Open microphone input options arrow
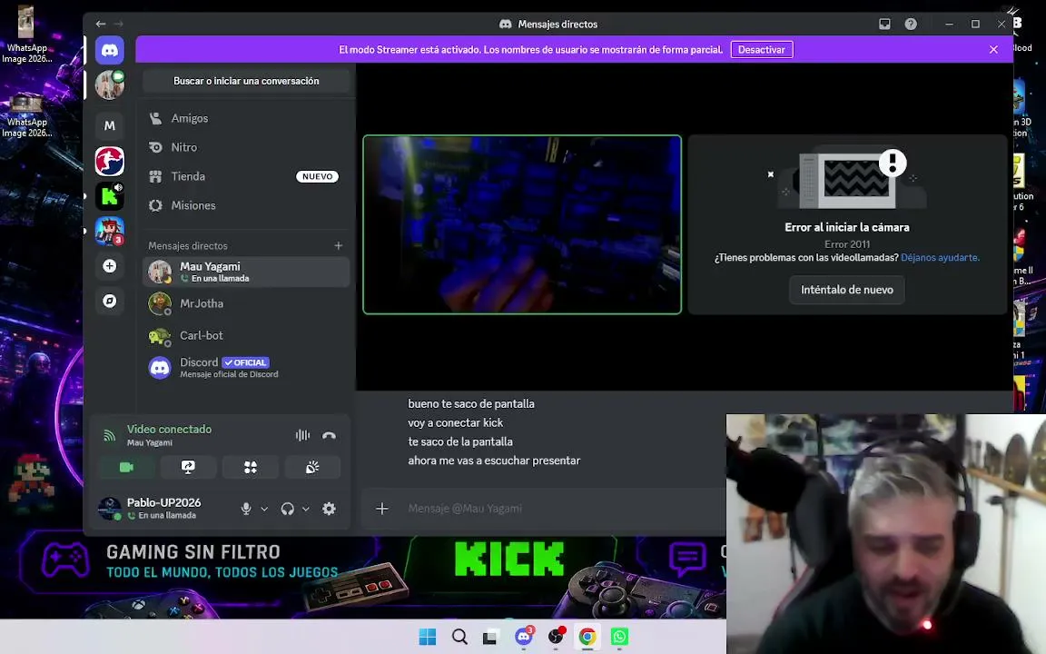The image size is (1046, 654). [264, 509]
